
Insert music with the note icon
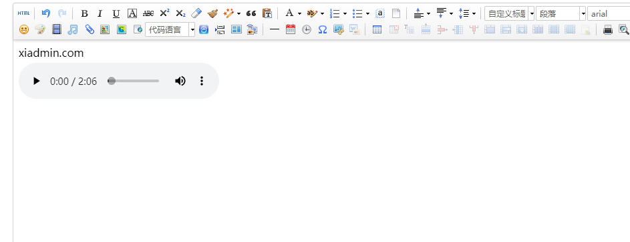(73, 29)
